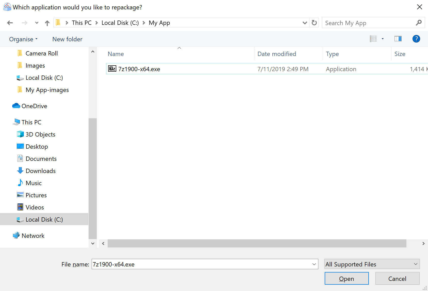Open the view options dropdown arrow
Viewport: 428px width, 291px height.
[x=383, y=39]
